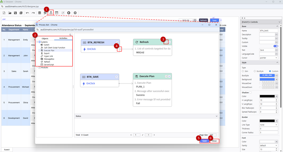Click the Run/Preview play icon

[69, 13]
